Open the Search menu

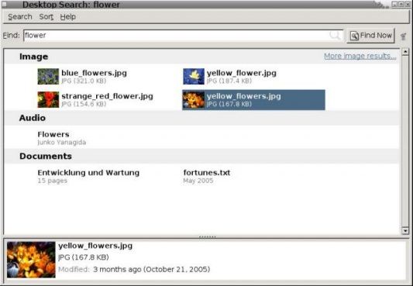pyautogui.click(x=20, y=17)
